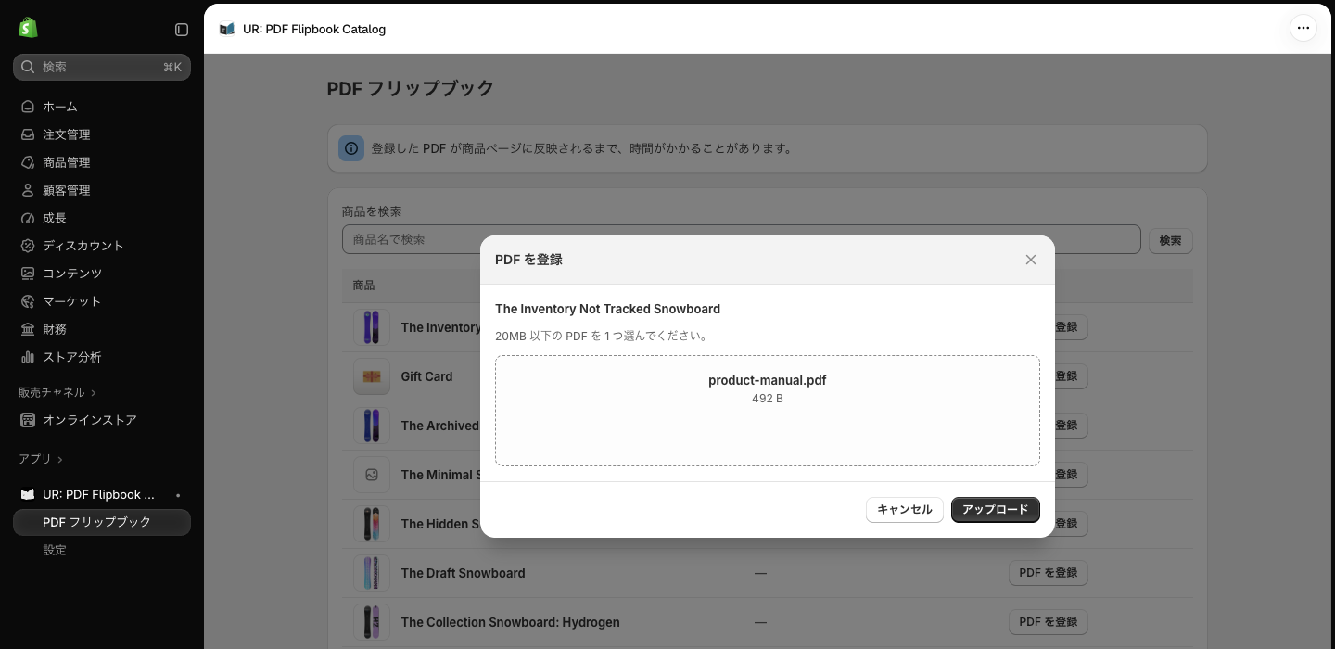Click the Gift Card thumbnail
The height and width of the screenshot is (649, 1335).
point(372,376)
